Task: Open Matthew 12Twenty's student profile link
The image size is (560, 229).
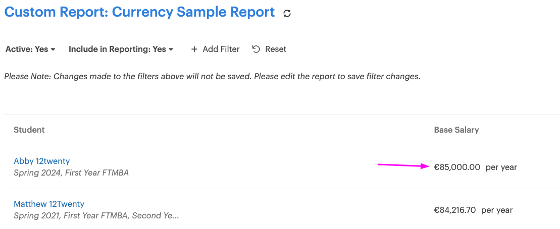Action: point(49,204)
